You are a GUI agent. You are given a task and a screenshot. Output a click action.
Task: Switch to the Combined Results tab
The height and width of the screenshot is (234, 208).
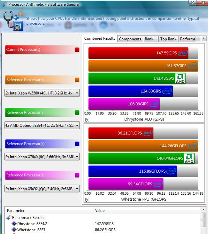100,38
